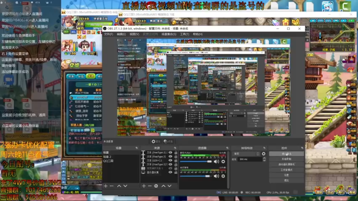Viewport: 358px width, 201px height.
Task: Move scene down in Scenes panel
Action: (125, 186)
